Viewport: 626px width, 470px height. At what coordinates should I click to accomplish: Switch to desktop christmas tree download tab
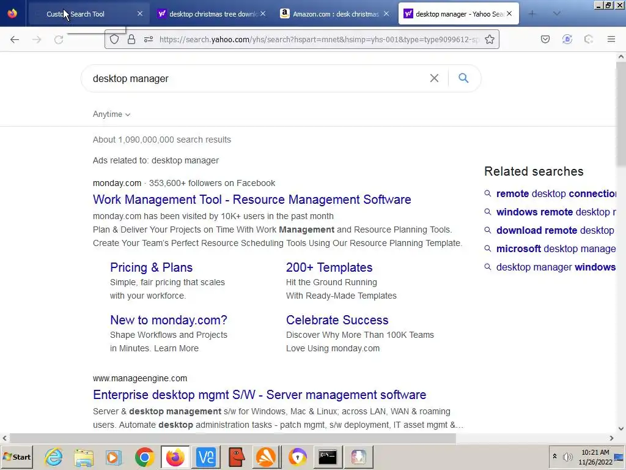click(212, 14)
